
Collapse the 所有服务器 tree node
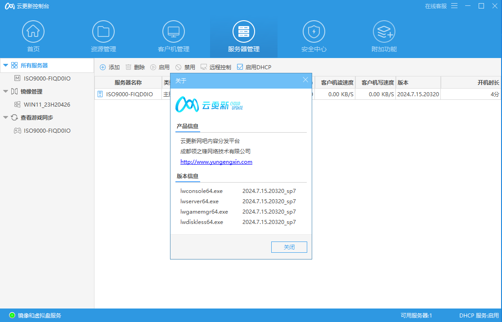[x=5, y=65]
